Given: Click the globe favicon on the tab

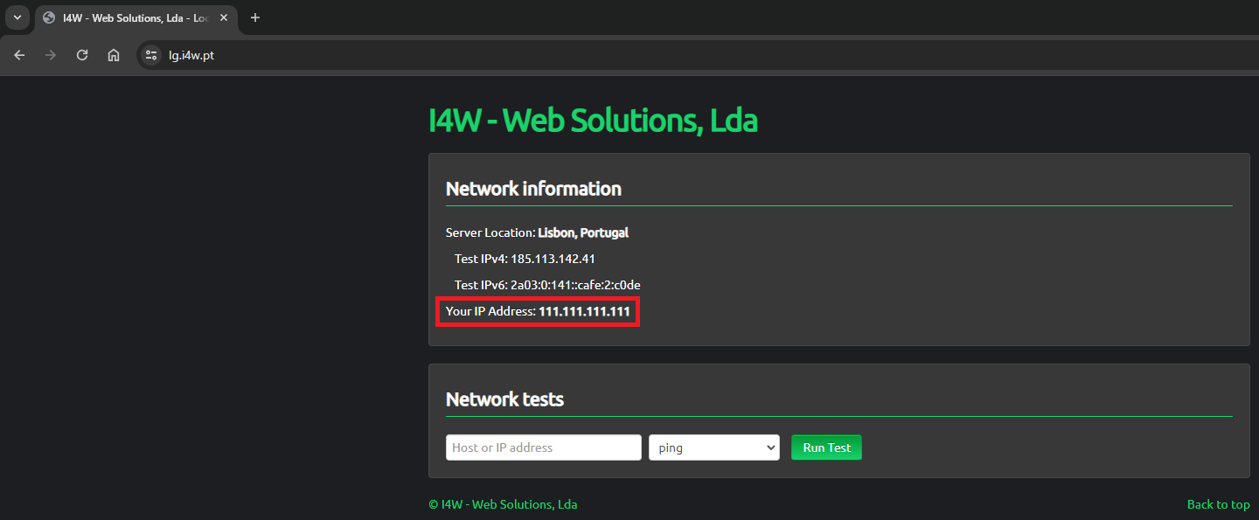Looking at the screenshot, I should click(49, 17).
